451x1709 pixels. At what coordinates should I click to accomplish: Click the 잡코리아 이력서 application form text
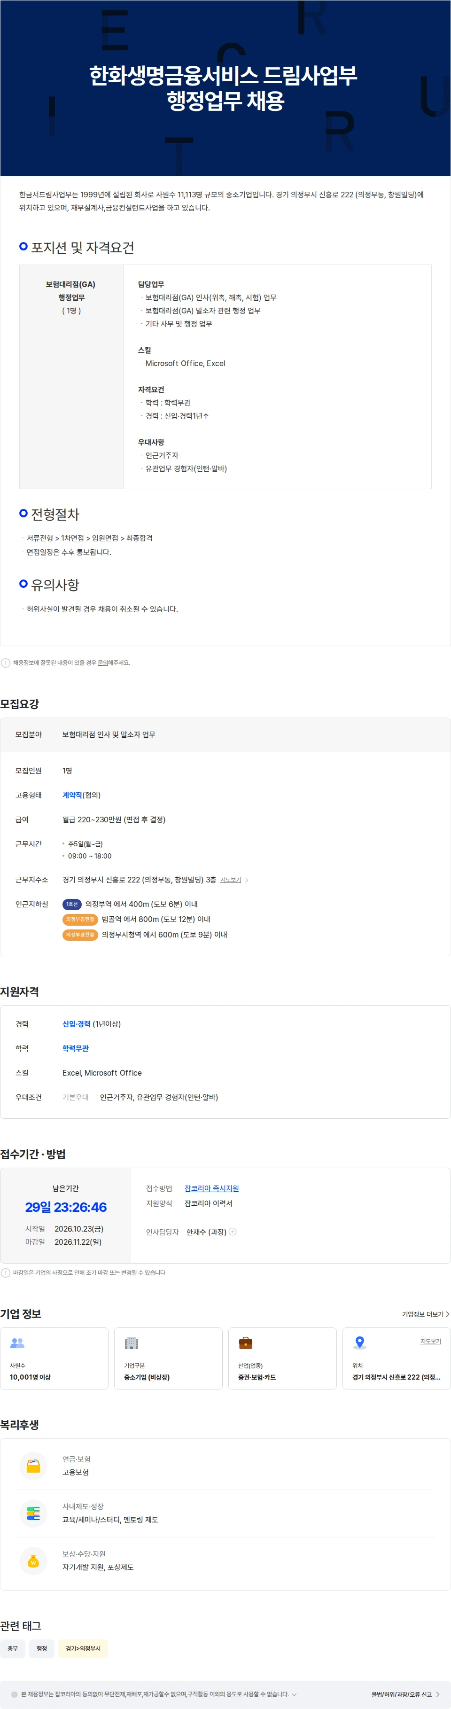click(208, 1203)
